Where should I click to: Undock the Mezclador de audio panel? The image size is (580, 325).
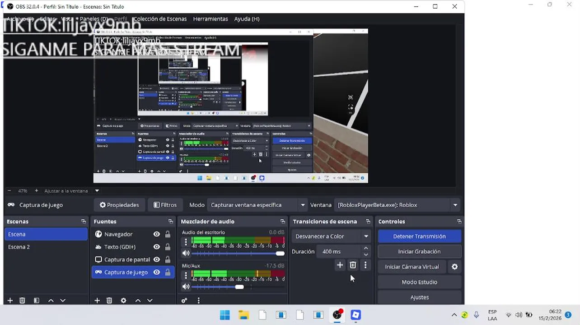click(x=283, y=222)
